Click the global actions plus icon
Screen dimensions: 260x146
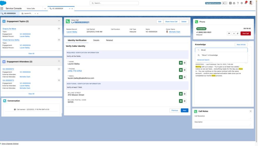pyautogui.click(x=230, y=3)
